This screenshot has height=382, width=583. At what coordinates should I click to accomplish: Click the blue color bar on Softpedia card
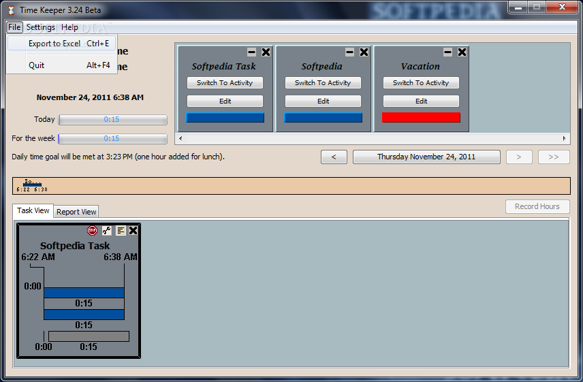pyautogui.click(x=323, y=118)
